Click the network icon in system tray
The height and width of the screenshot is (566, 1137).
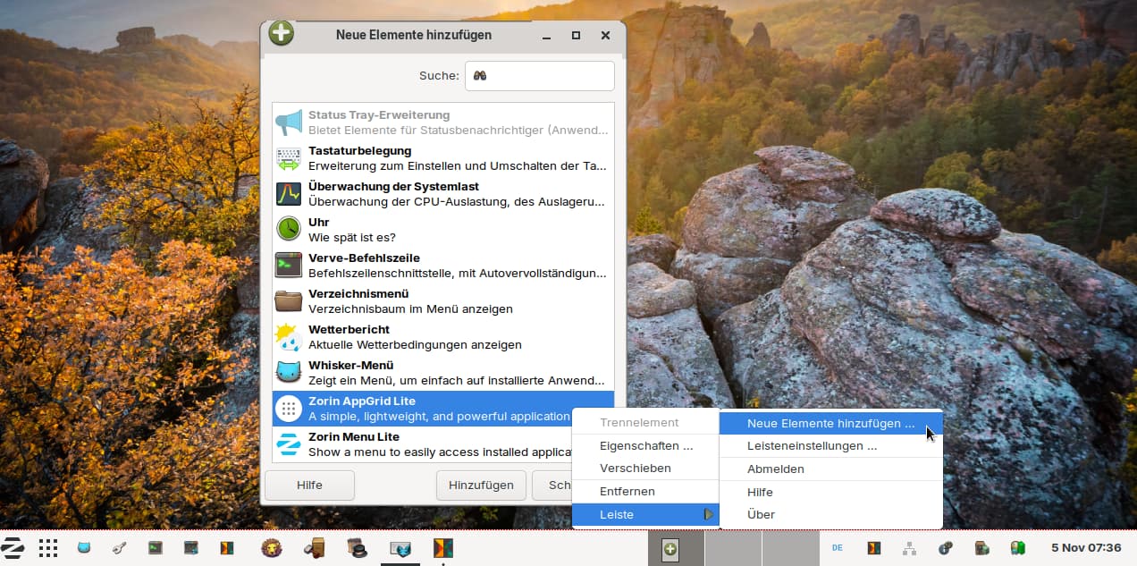909,548
